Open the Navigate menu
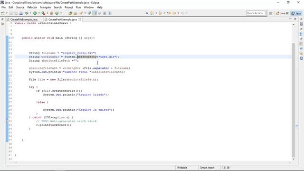The height and width of the screenshot is (171, 304). coord(46,8)
